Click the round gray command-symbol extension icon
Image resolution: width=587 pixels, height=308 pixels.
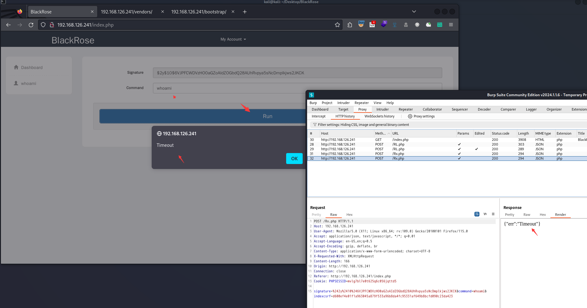[417, 25]
